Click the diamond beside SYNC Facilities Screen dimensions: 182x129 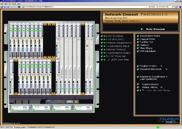click(x=102, y=36)
